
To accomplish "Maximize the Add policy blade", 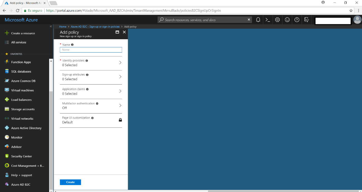I will point(117,32).
